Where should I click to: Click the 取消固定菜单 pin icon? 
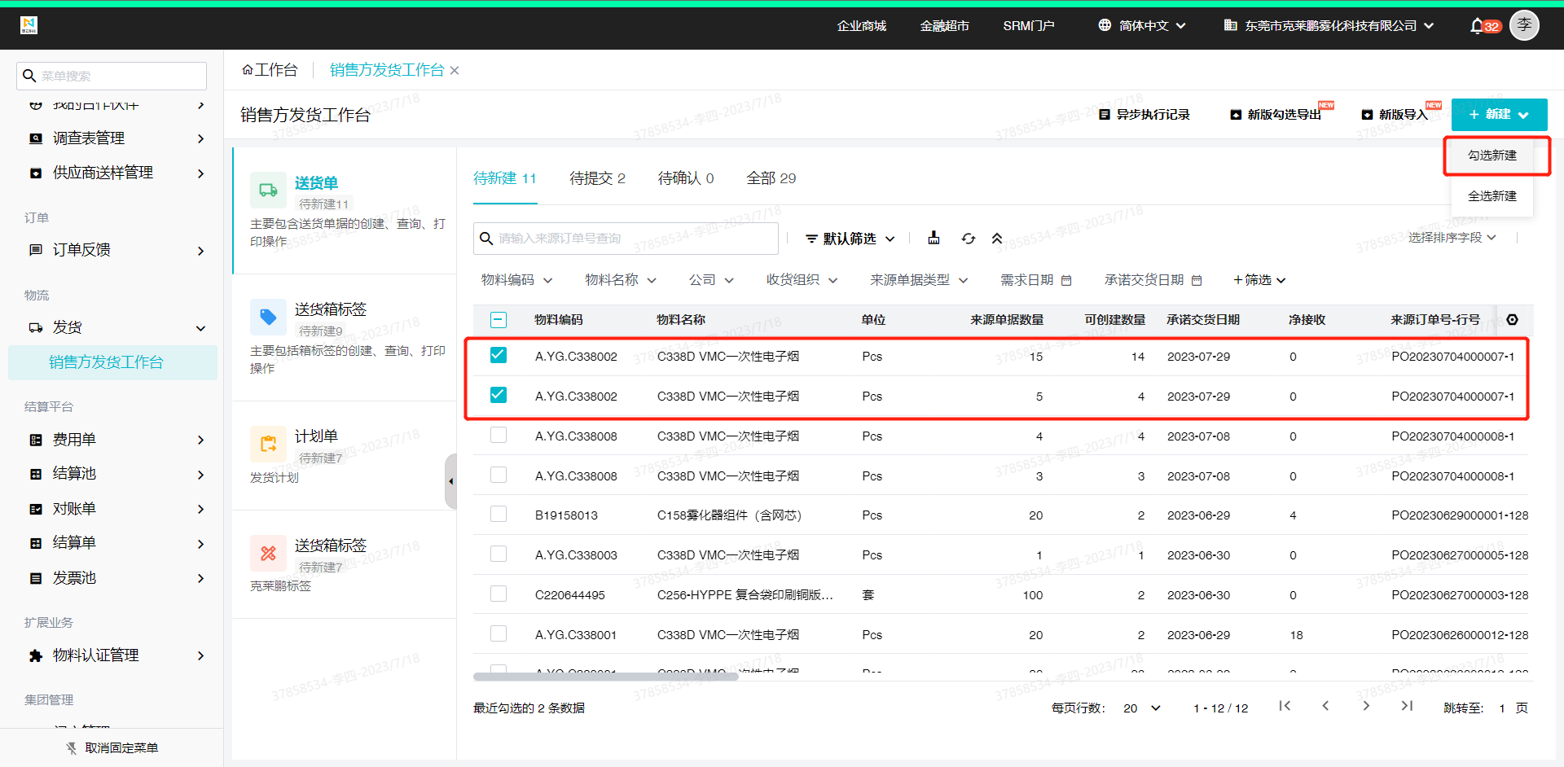click(x=72, y=748)
